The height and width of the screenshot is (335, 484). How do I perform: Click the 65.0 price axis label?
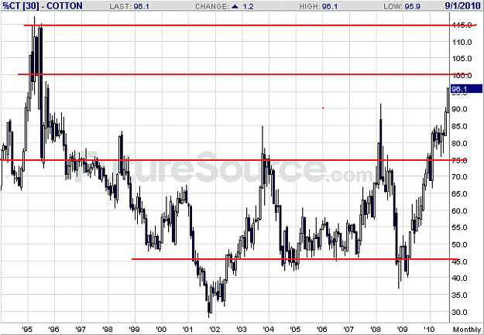462,194
